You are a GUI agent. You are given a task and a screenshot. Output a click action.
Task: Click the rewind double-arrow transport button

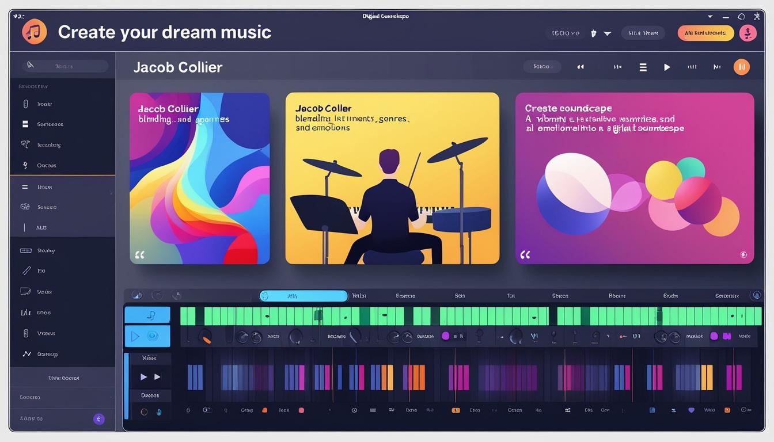(580, 67)
